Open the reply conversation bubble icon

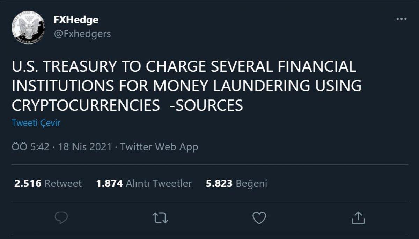coord(61,218)
